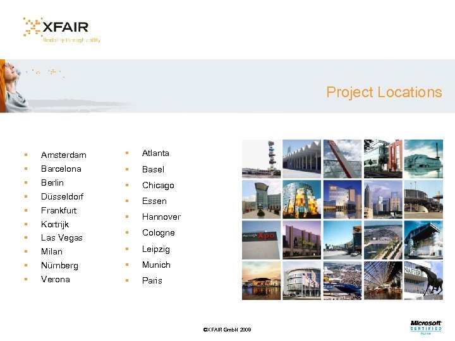The height and width of the screenshot is (341, 455).
Task: Select the Berlin list entry
Action: click(x=52, y=182)
